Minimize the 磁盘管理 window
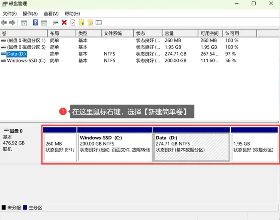The image size is (280, 220). (x=237, y=3)
